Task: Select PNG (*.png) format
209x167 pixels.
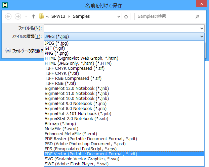Action: (x=124, y=53)
